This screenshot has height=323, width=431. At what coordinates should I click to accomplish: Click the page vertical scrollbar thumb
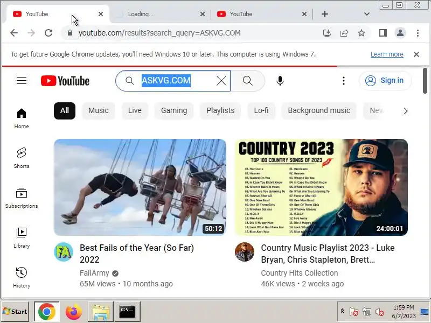click(x=425, y=81)
